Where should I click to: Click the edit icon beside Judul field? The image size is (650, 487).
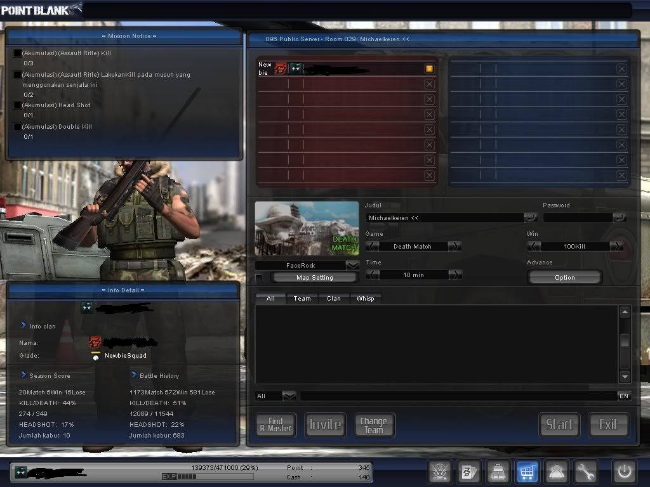531,218
